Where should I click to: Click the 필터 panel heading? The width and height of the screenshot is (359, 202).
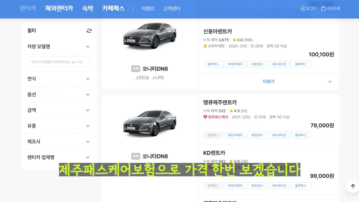coord(32,31)
